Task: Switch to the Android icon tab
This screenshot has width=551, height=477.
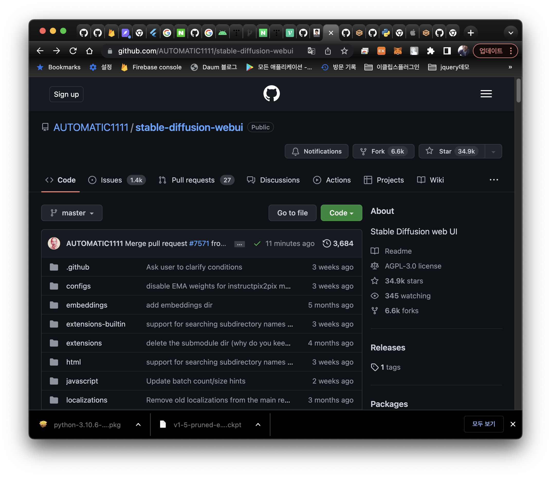Action: (223, 33)
